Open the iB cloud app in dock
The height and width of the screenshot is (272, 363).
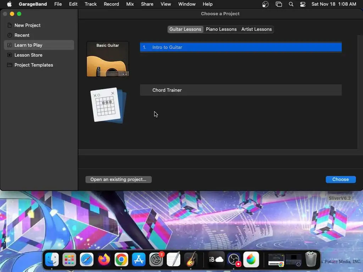[216, 259]
